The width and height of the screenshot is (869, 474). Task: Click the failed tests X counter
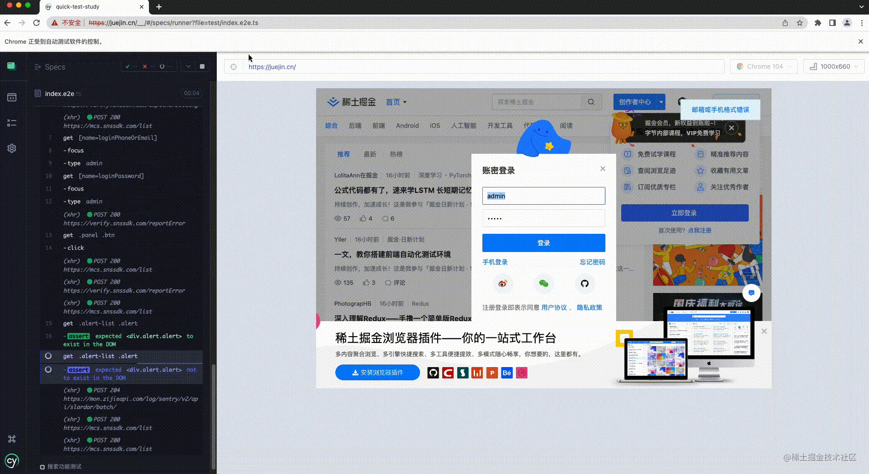tap(148, 66)
